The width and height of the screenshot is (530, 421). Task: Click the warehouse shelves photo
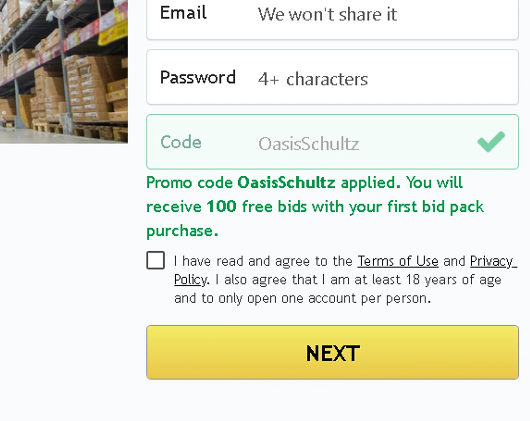[x=64, y=71]
